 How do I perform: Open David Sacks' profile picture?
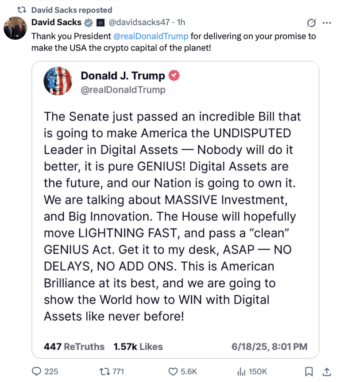tap(15, 29)
